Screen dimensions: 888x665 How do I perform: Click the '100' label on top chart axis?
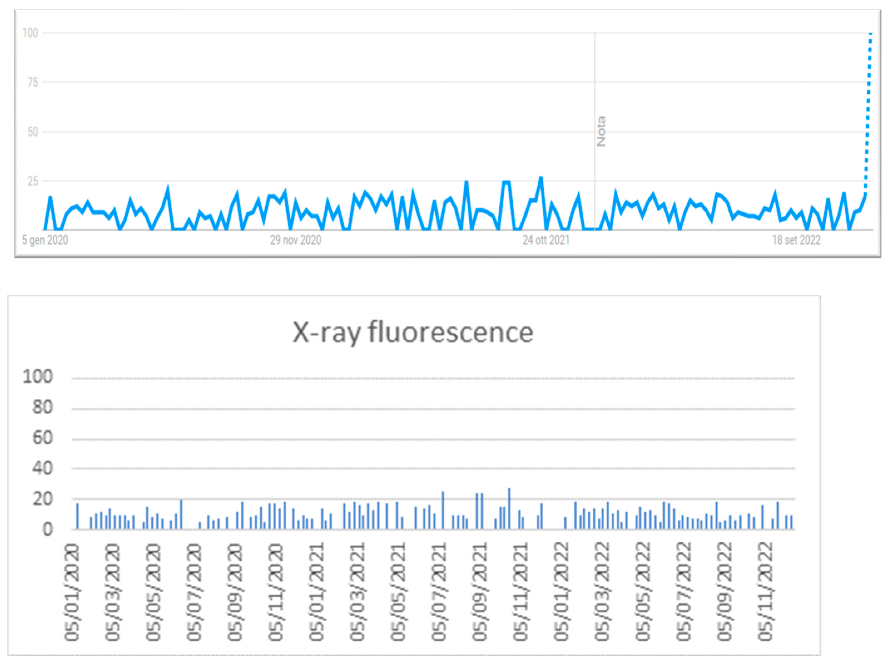click(31, 33)
